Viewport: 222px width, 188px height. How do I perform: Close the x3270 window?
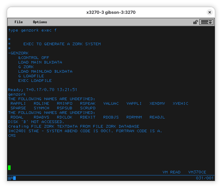(x=210, y=12)
